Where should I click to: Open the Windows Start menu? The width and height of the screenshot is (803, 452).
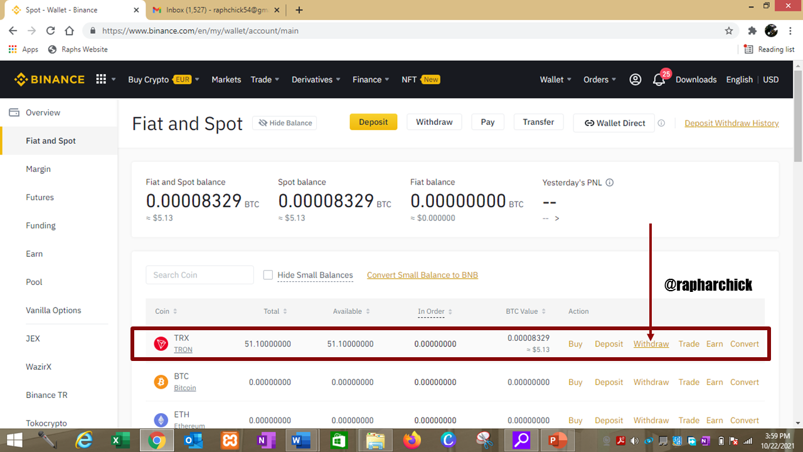click(14, 440)
